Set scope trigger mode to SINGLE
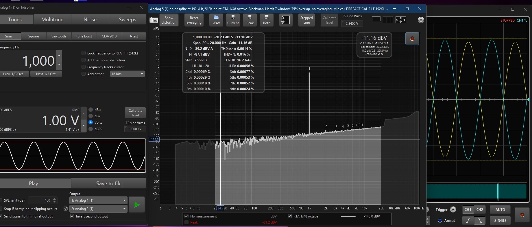 [x=500, y=221]
